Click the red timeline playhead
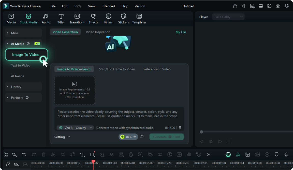Screen dimensions: 293x170 click(93, 161)
